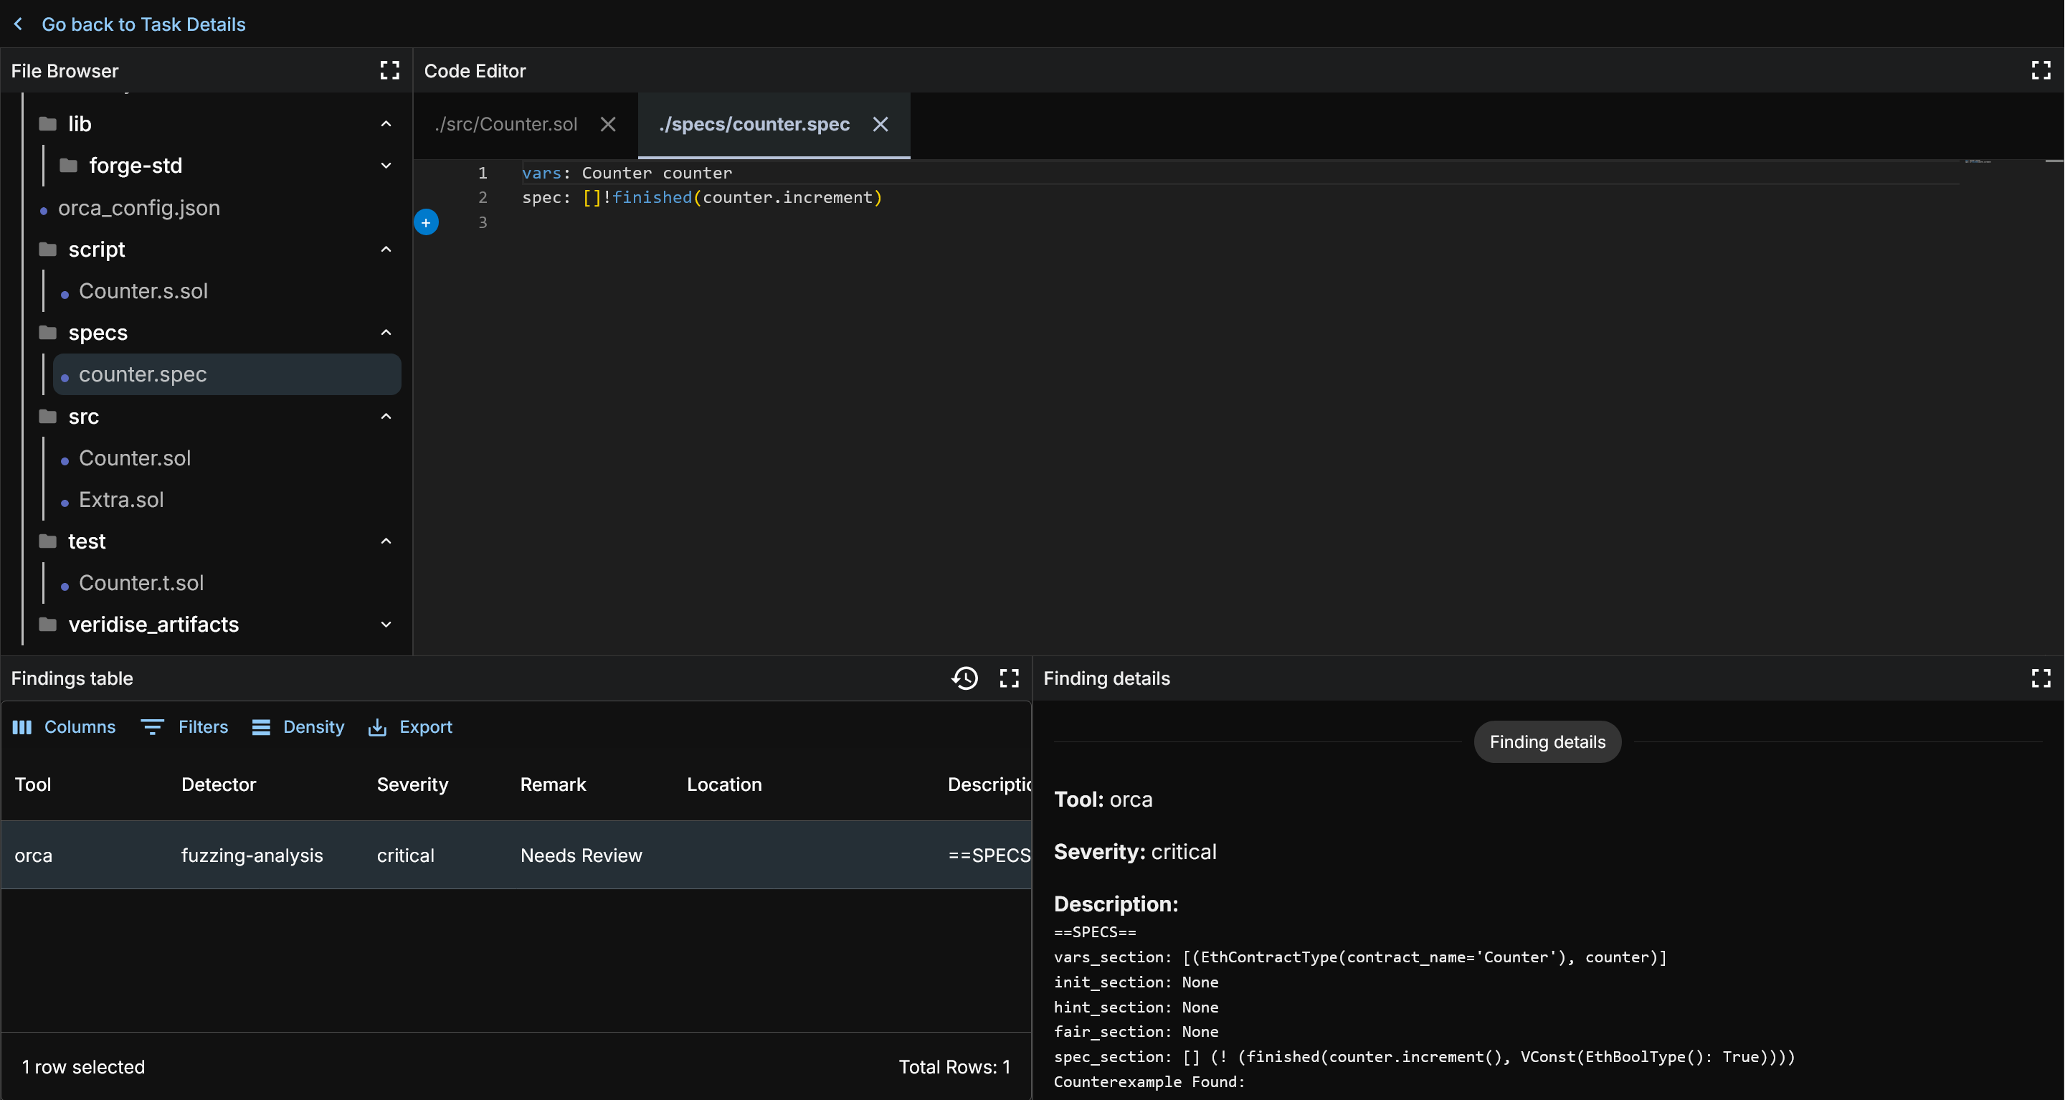This screenshot has height=1100, width=2065.
Task: Open the Density menu button
Action: pos(298,727)
